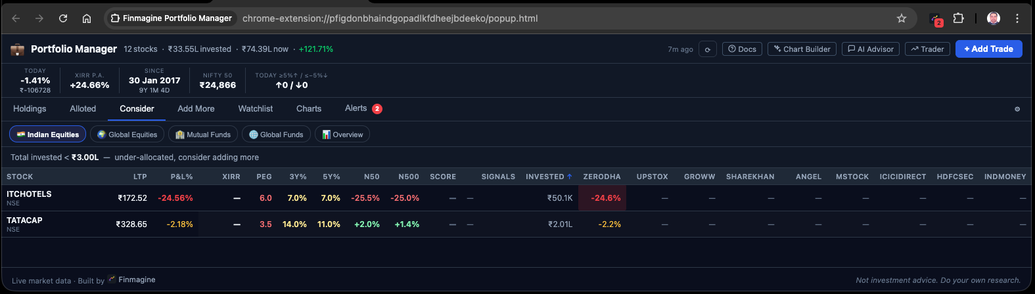Click the SINCE 30 Jan 2017 stat
The width and height of the screenshot is (1035, 294).
[154, 81]
